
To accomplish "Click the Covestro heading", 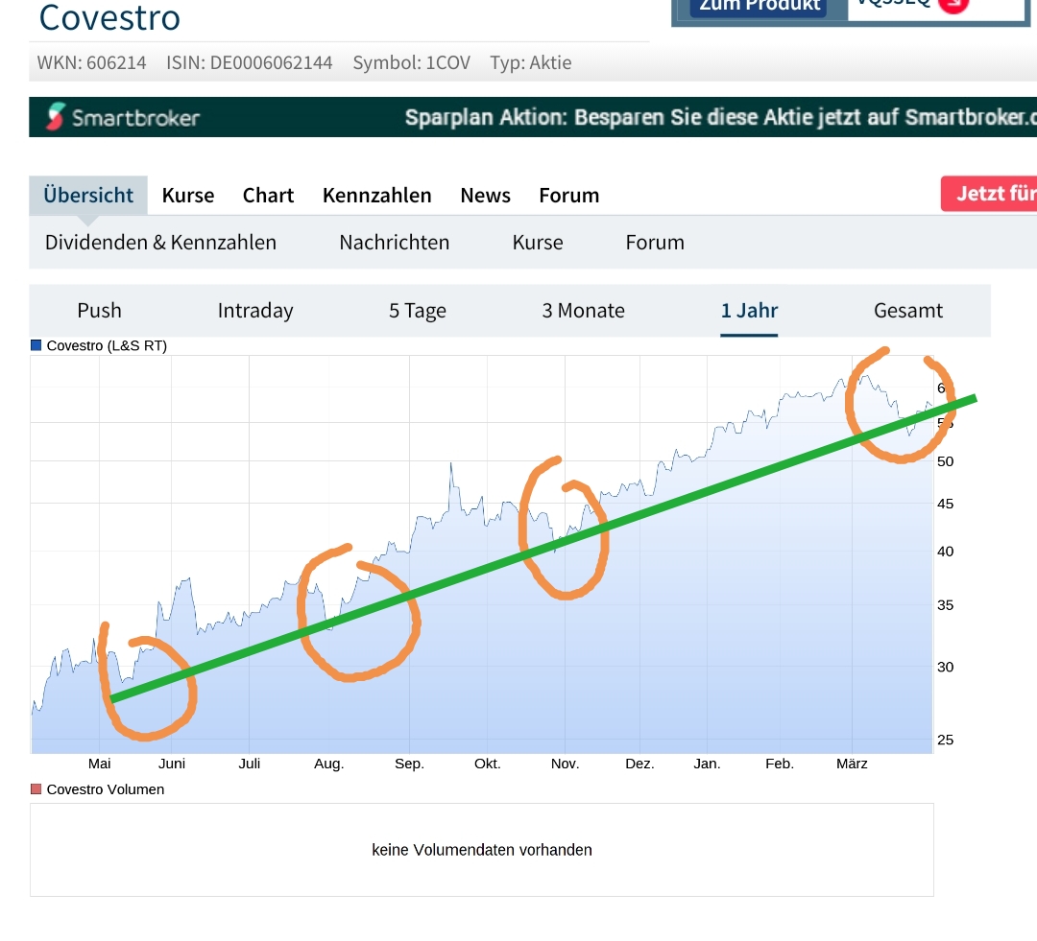I will tap(109, 17).
